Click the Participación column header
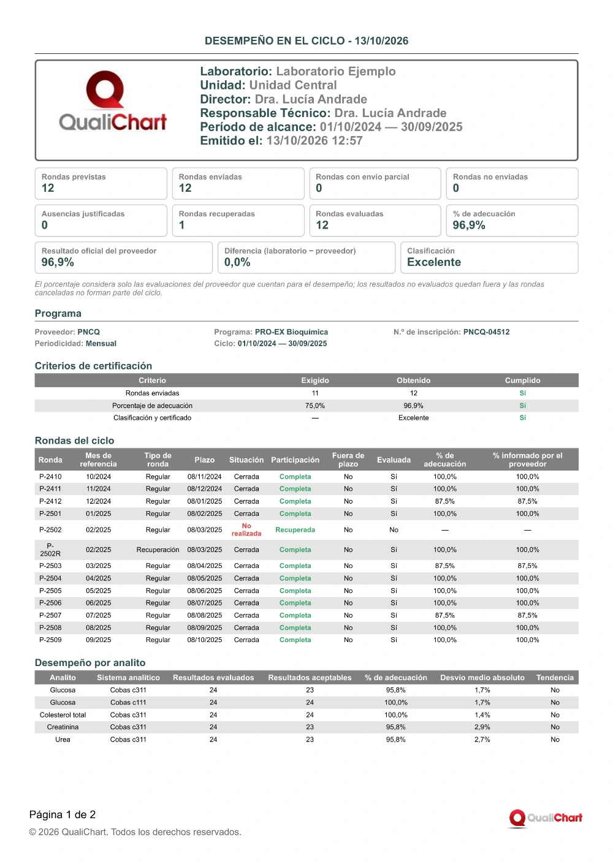Viewport: 613px width, 867px height. [x=295, y=460]
